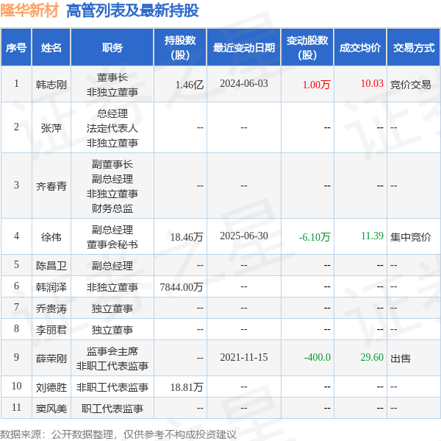Click the trade method 竞价交易
441x441 pixels.
point(411,85)
